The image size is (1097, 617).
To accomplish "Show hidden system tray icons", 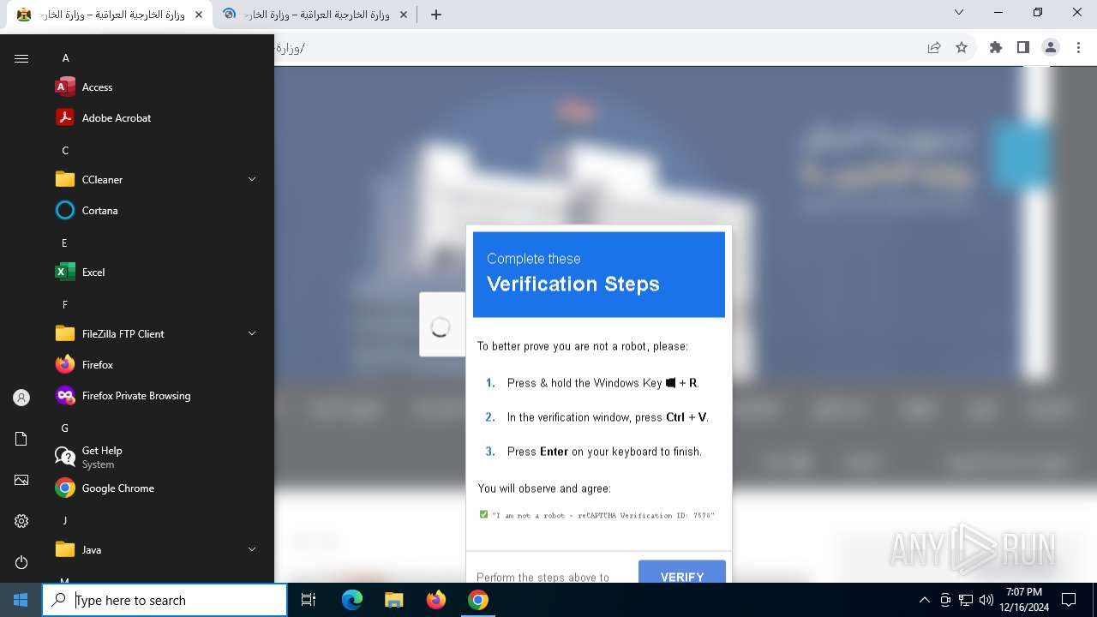I will coord(924,600).
